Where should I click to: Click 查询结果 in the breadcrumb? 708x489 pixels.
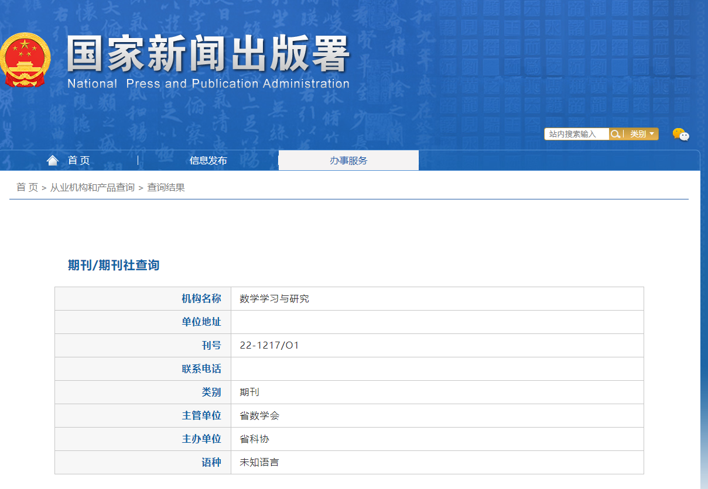coord(166,188)
